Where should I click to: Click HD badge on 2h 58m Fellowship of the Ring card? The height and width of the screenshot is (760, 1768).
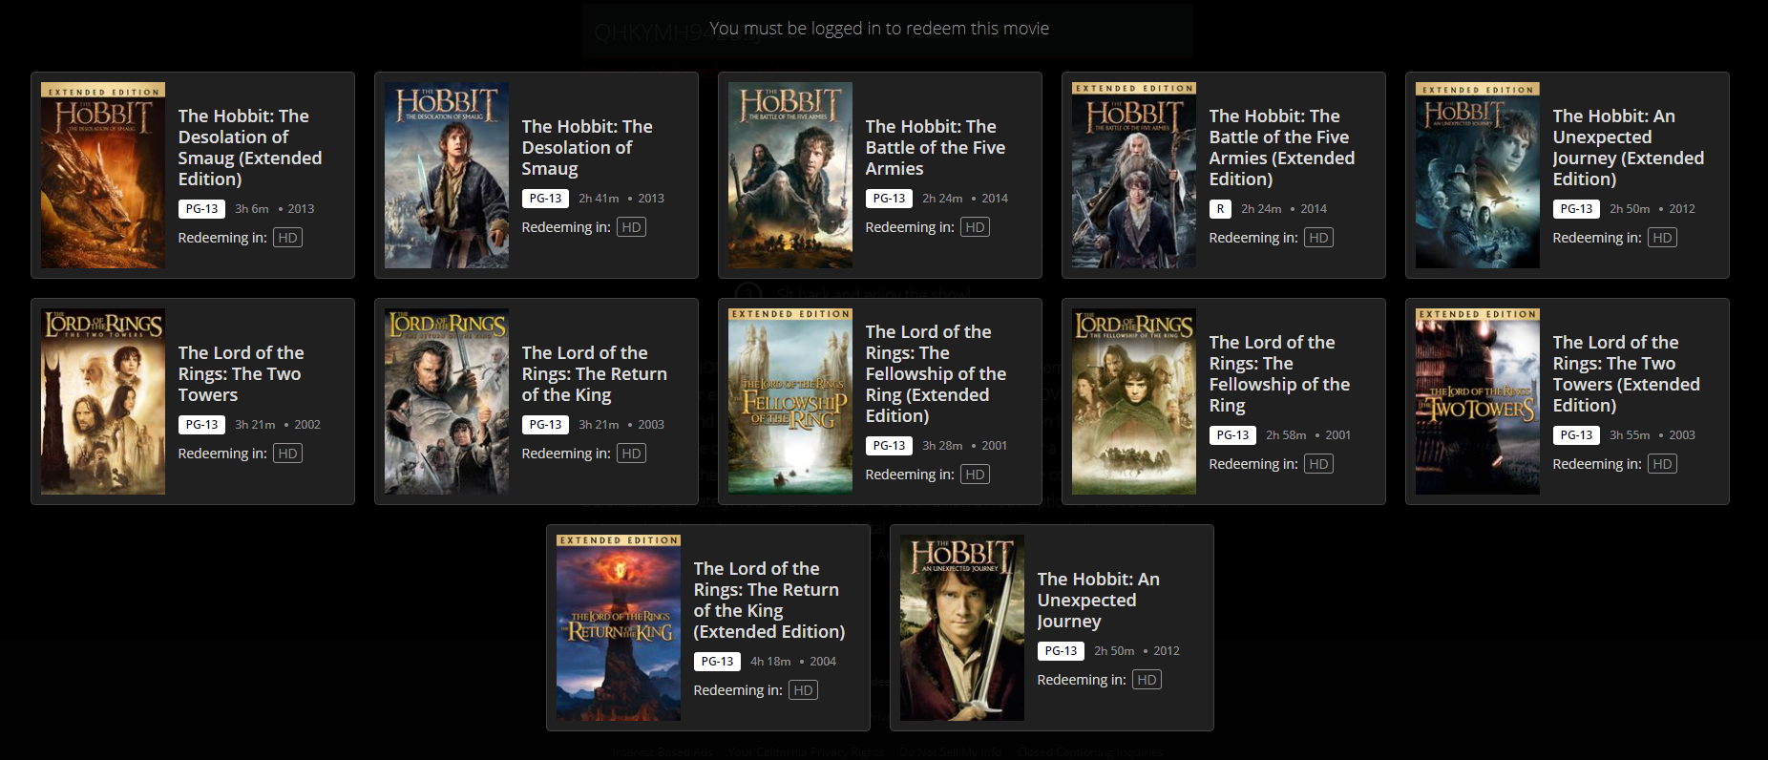pos(1318,464)
